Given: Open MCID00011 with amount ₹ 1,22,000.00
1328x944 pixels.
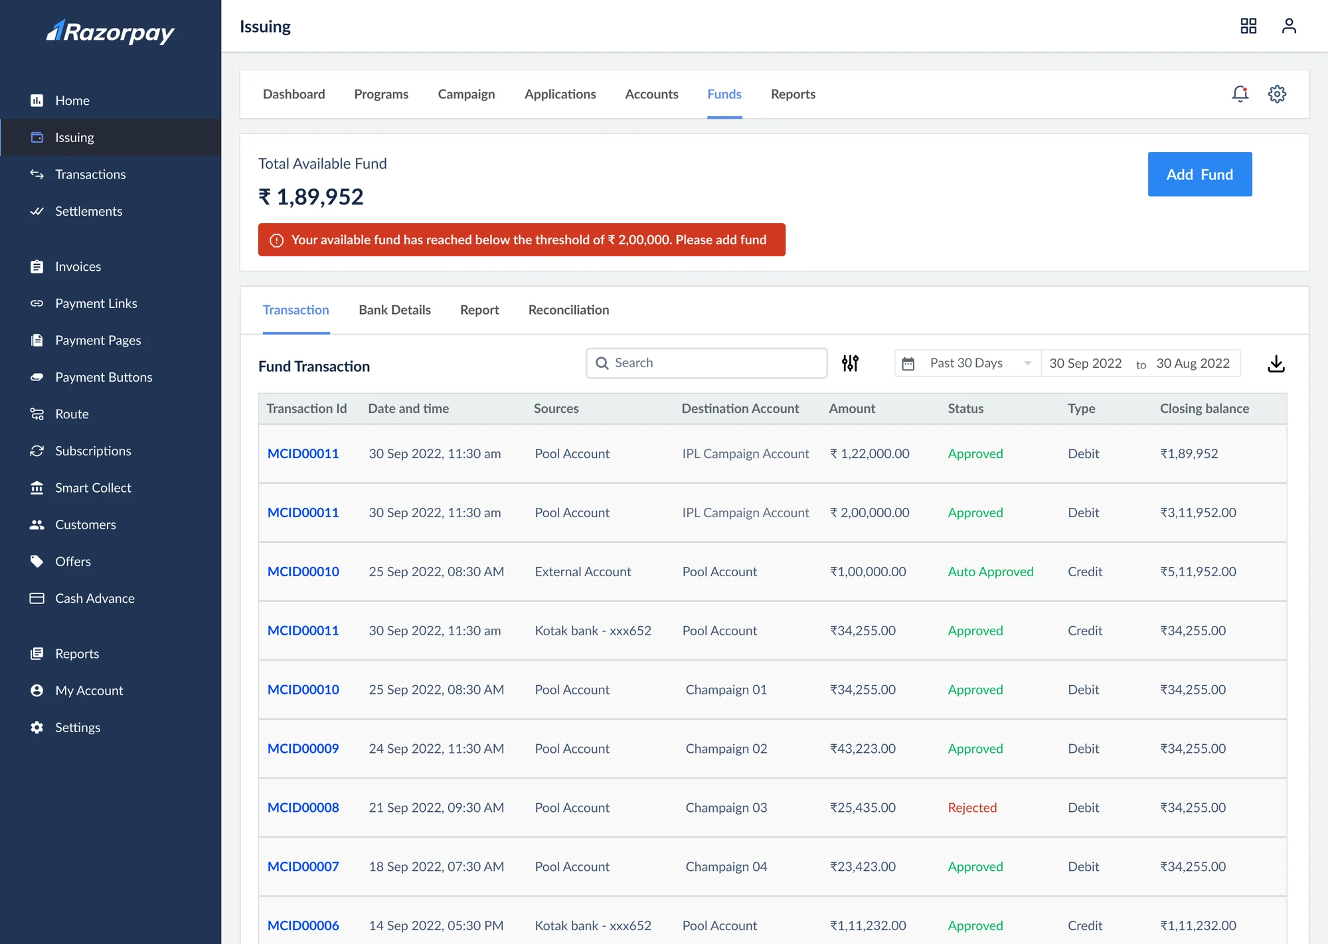Looking at the screenshot, I should pos(303,453).
